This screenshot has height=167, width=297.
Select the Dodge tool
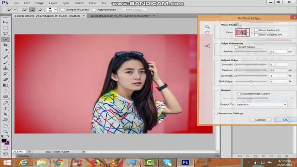6,96
